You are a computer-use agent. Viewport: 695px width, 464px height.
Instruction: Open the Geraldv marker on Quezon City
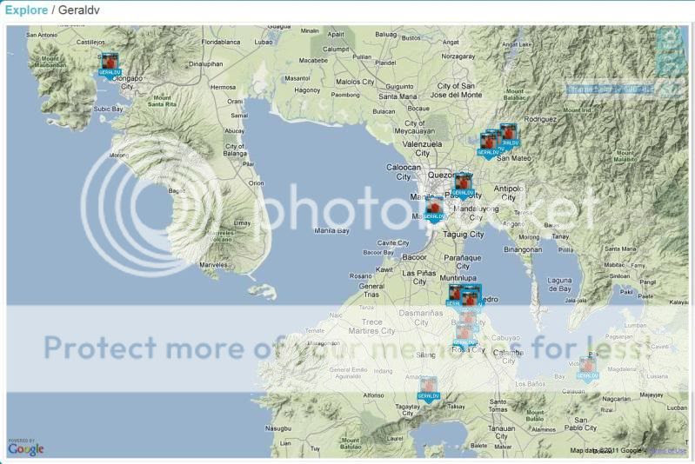[x=463, y=187]
